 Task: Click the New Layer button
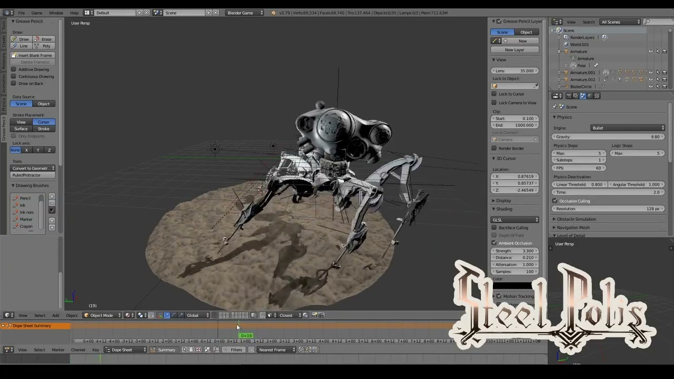514,50
